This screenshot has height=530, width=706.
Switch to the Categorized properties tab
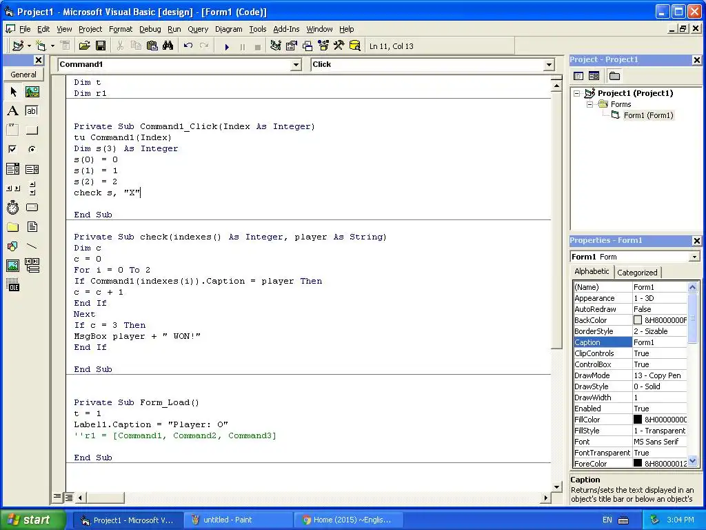[x=637, y=273]
